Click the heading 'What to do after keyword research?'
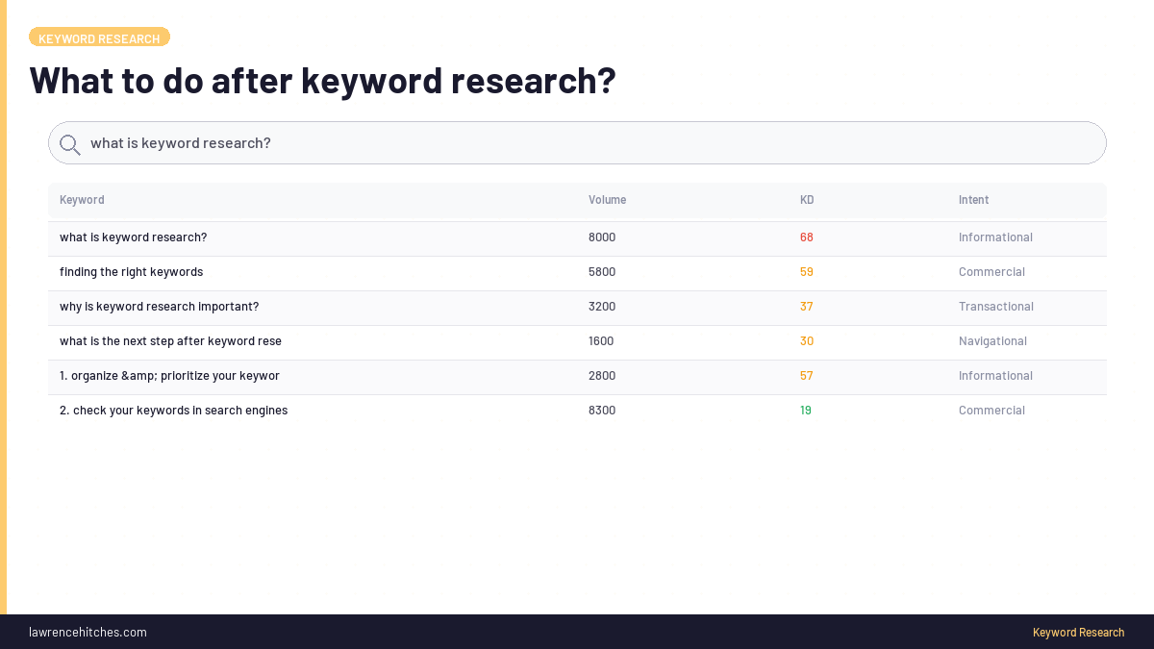Image resolution: width=1154 pixels, height=649 pixels. pos(322,81)
